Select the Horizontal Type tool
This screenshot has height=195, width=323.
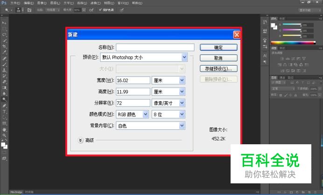point(4,112)
